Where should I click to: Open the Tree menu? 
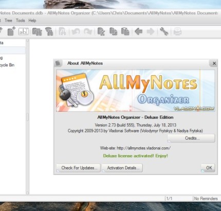pyautogui.click(x=8, y=21)
